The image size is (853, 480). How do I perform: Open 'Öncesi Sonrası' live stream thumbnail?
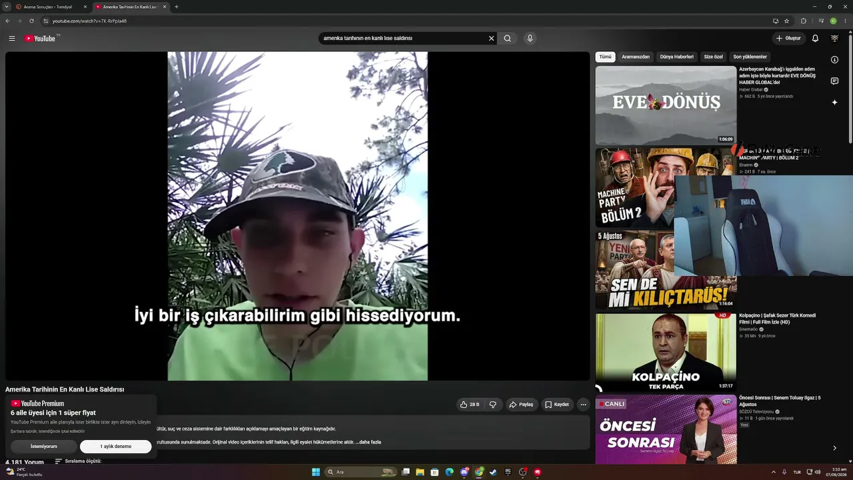[x=666, y=430]
